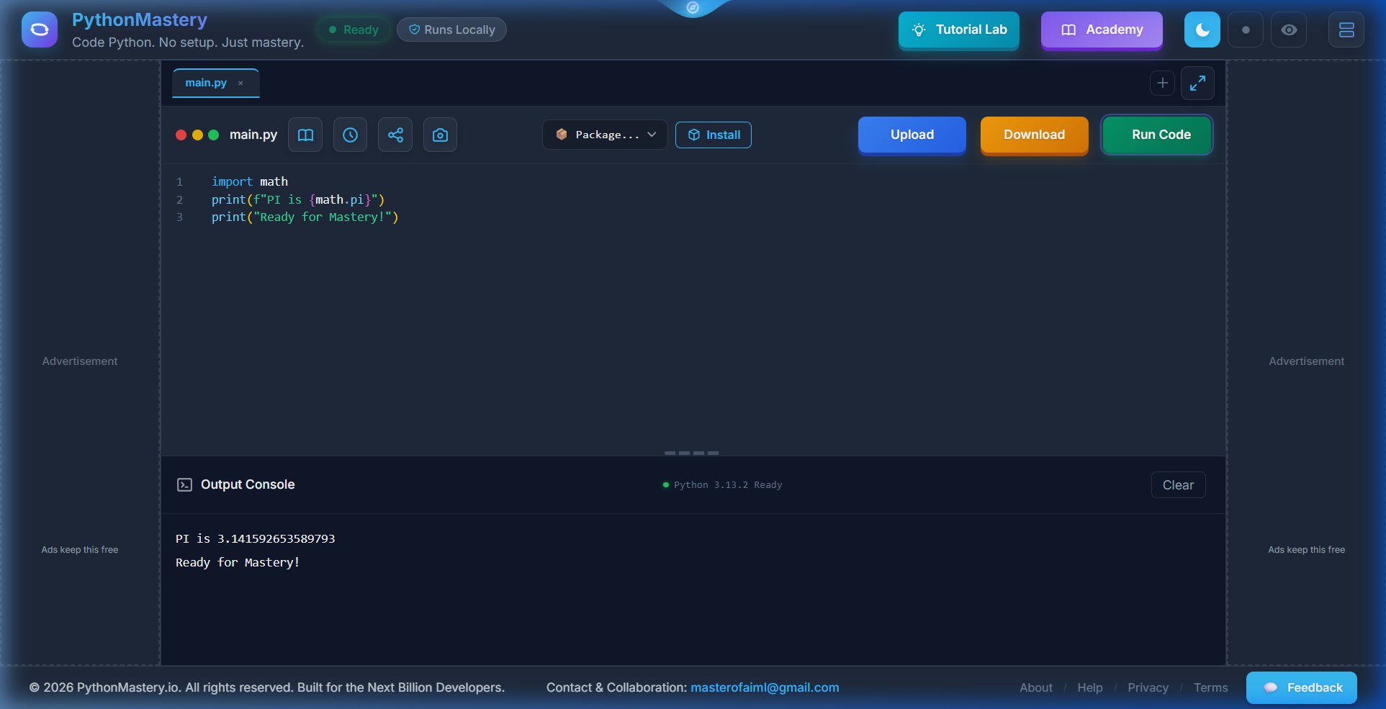Open the layout switcher icon
Image resolution: width=1386 pixels, height=709 pixels.
(x=1346, y=30)
